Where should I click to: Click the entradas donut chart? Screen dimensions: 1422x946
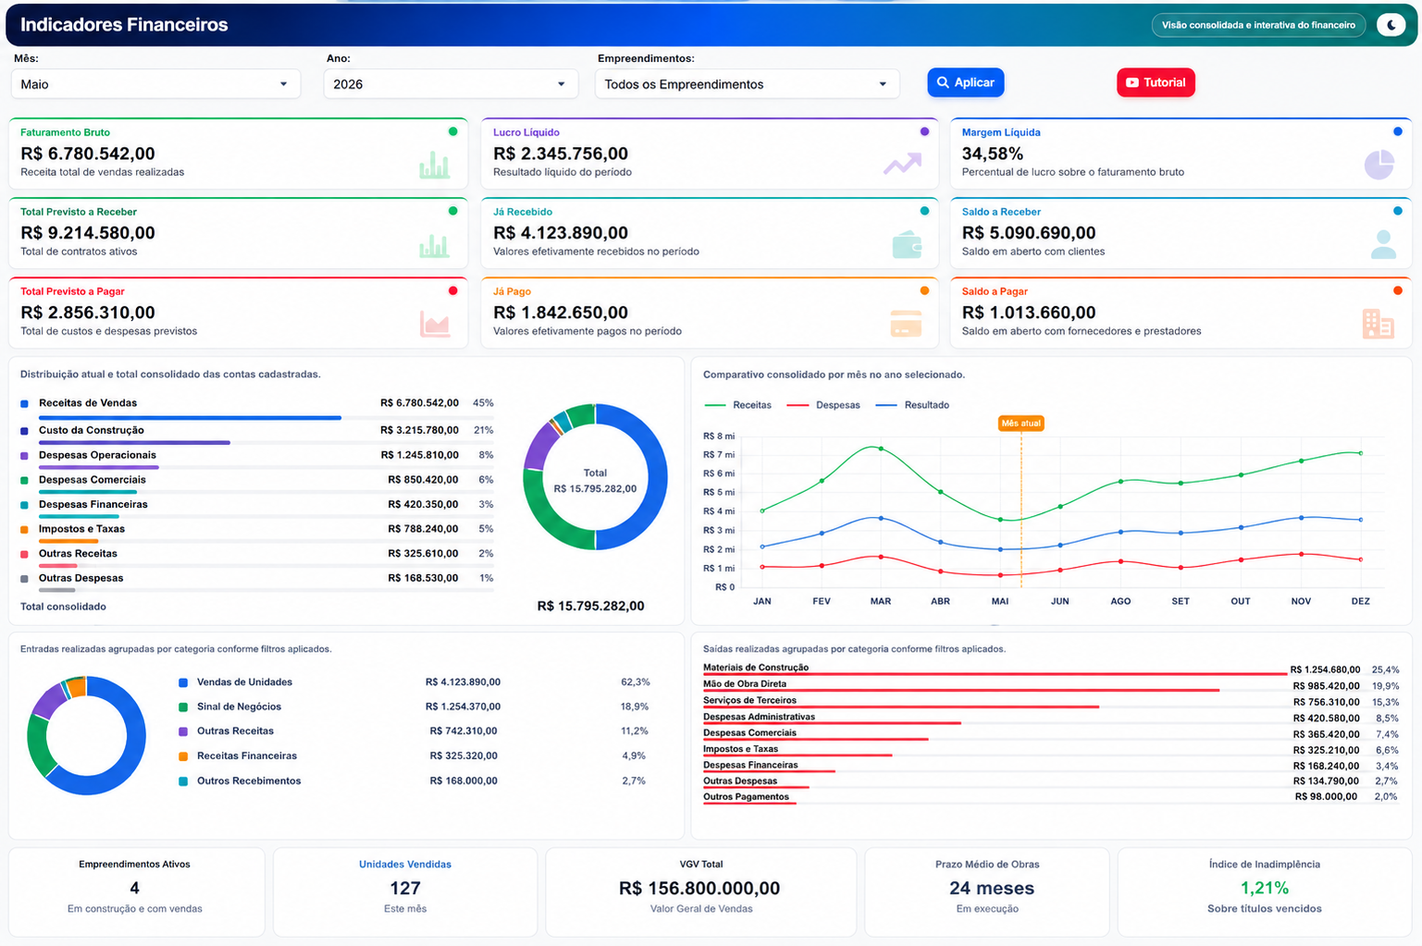coord(86,735)
